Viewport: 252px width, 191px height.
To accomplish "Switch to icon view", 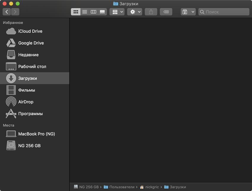I will [x=76, y=12].
